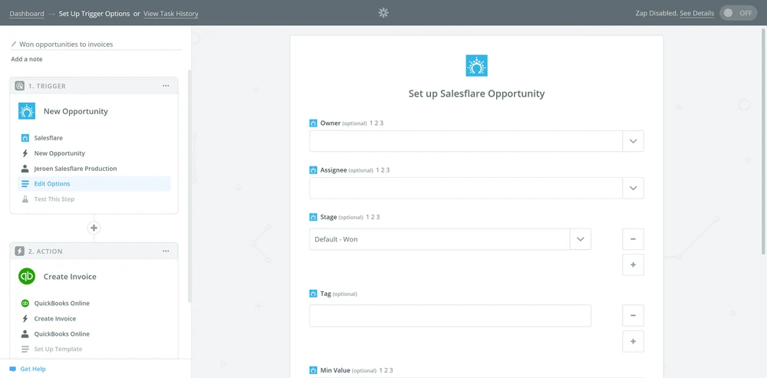Add another Tag entry with plus button
This screenshot has width=767, height=378.
tap(633, 341)
